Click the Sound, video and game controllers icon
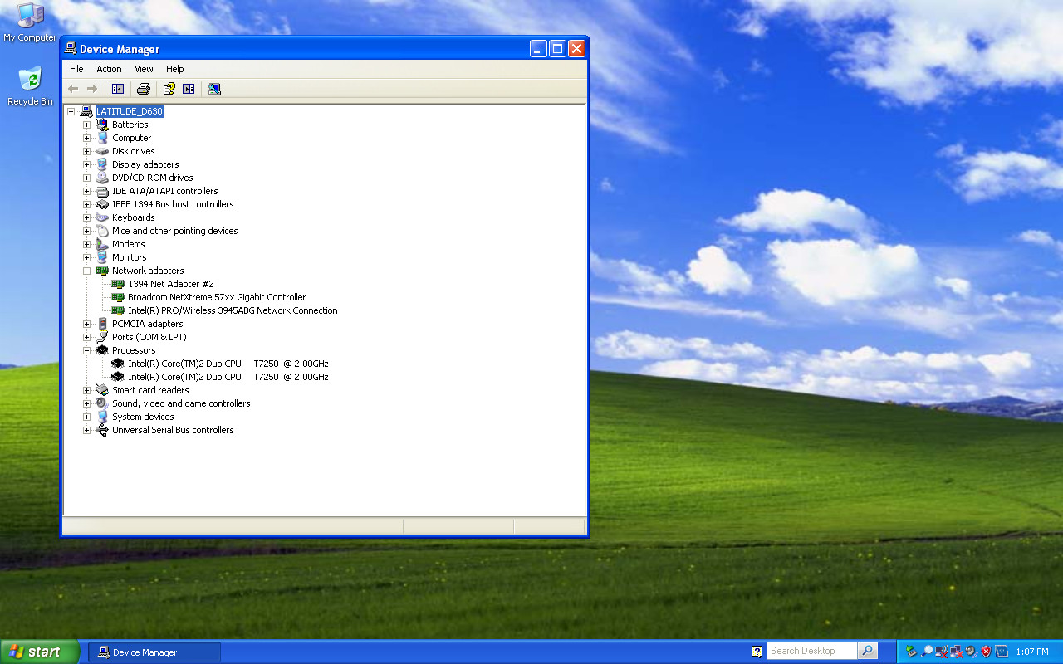1063x664 pixels. coord(102,403)
